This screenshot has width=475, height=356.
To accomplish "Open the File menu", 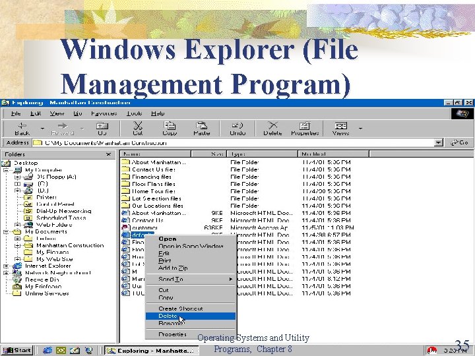I will 16,113.
